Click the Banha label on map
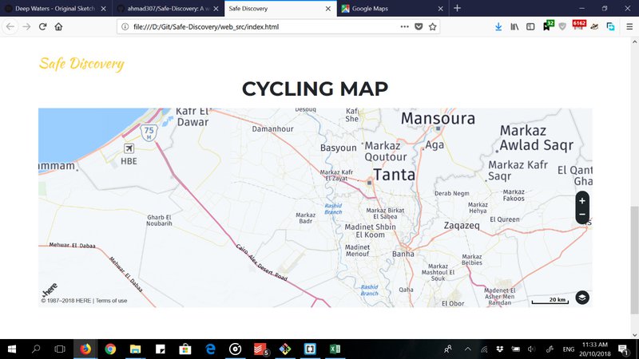Screen dimensions: 639x359 click(x=403, y=254)
